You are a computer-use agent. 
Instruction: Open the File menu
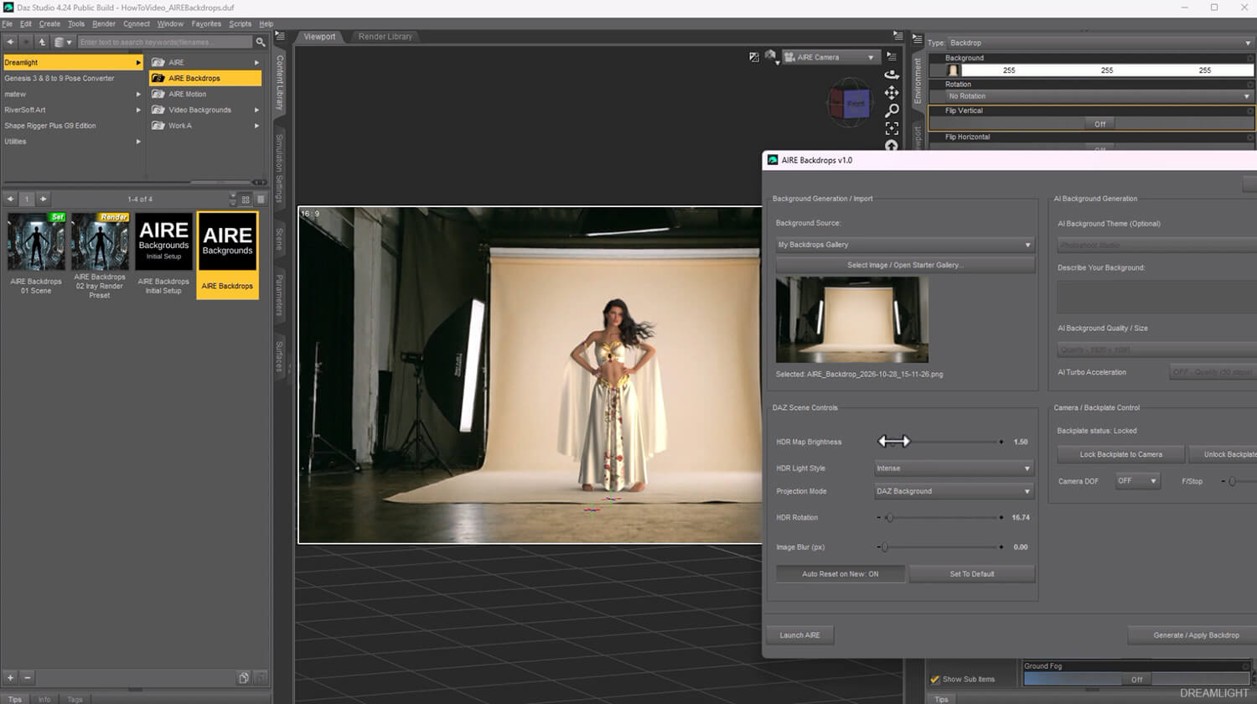7,23
